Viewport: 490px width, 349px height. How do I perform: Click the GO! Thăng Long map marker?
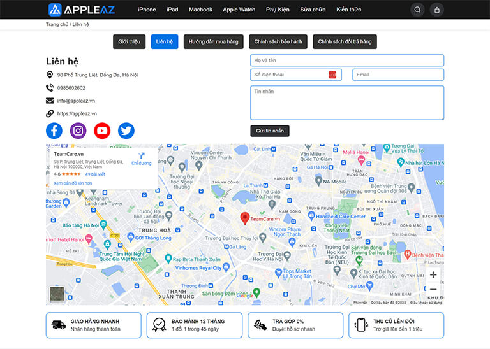(131, 237)
